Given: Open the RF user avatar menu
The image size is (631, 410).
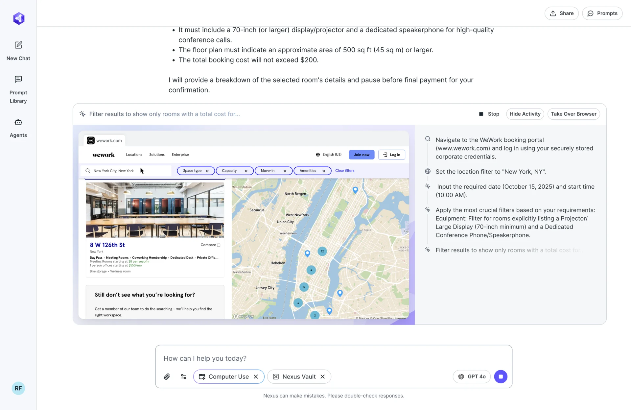Looking at the screenshot, I should (x=18, y=388).
